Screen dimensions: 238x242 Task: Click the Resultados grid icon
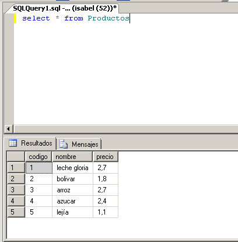(x=13, y=143)
